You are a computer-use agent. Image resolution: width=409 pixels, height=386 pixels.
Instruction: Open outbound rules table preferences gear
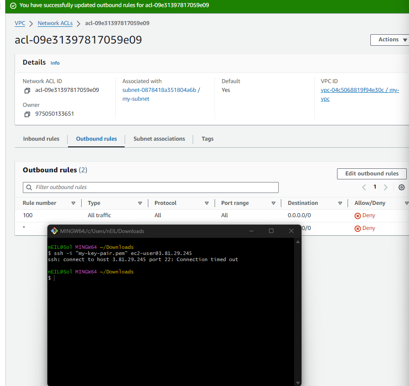tap(402, 187)
